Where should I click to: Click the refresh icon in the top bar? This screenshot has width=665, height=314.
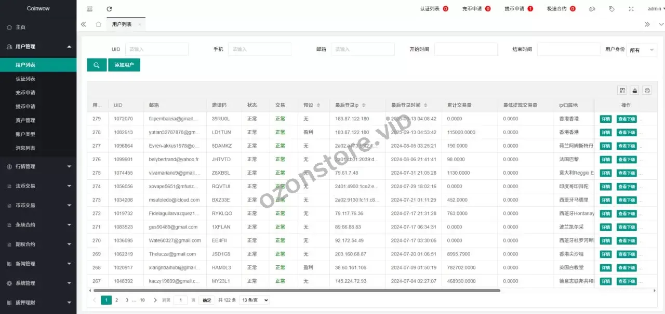109,9
